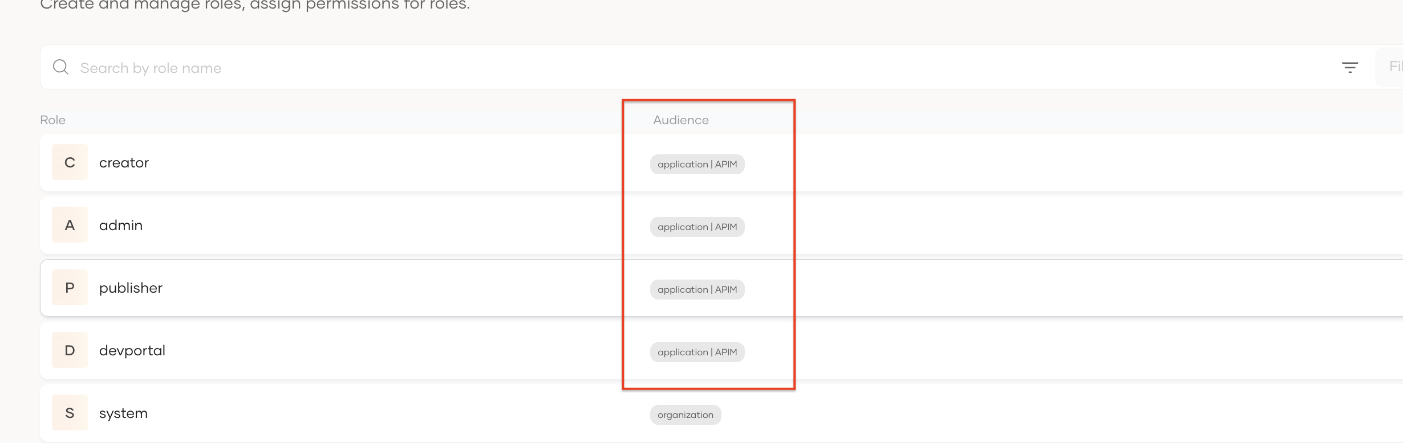The width and height of the screenshot is (1403, 443).
Task: Click the 'P' avatar for publisher
Action: tap(70, 288)
